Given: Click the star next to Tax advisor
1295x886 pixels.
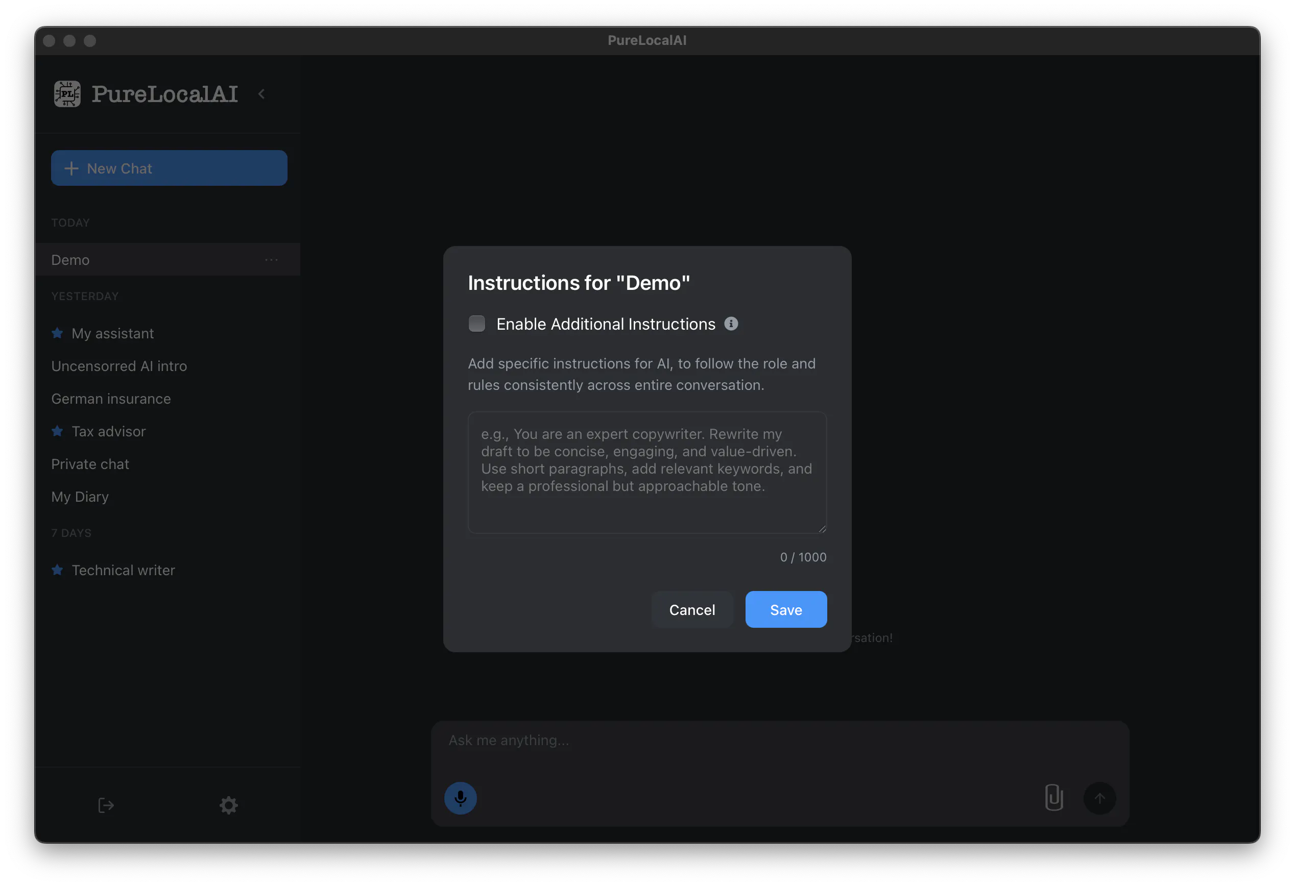Looking at the screenshot, I should pos(57,431).
